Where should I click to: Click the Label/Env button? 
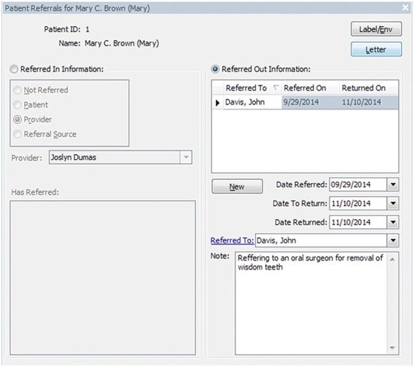click(376, 29)
